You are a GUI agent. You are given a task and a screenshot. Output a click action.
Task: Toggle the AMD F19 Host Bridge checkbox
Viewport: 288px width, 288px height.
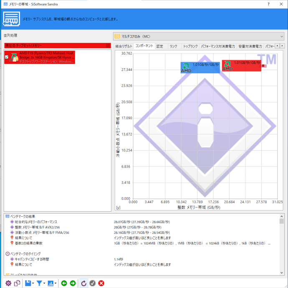coord(7,57)
